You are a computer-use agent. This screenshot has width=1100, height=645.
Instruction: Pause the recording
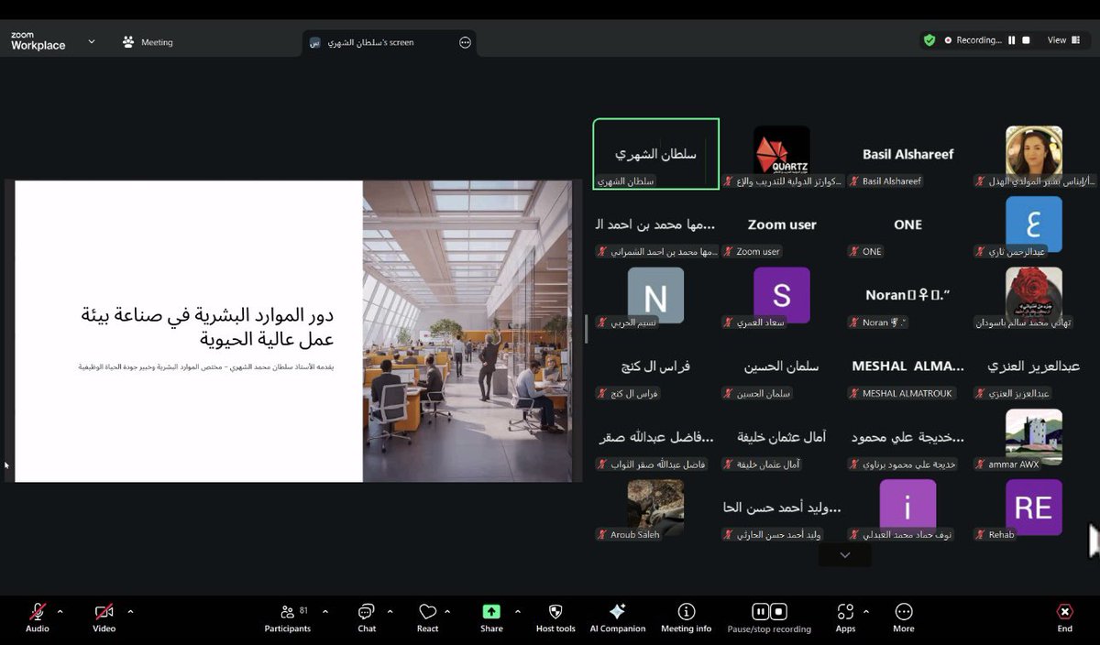point(760,611)
